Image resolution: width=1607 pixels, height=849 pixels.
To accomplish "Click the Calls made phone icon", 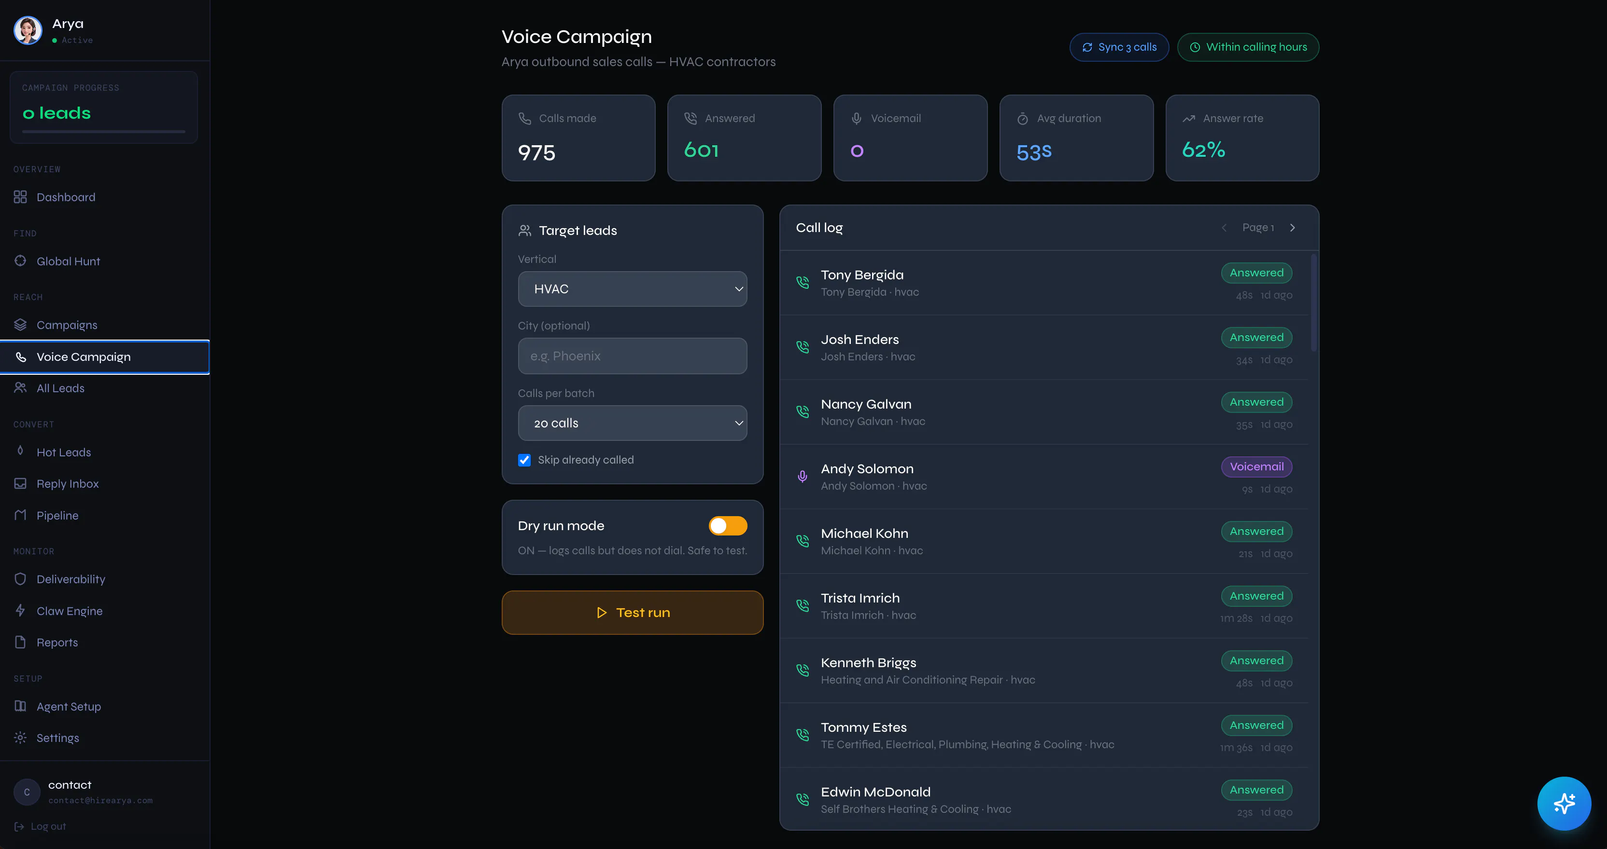I will pos(525,119).
